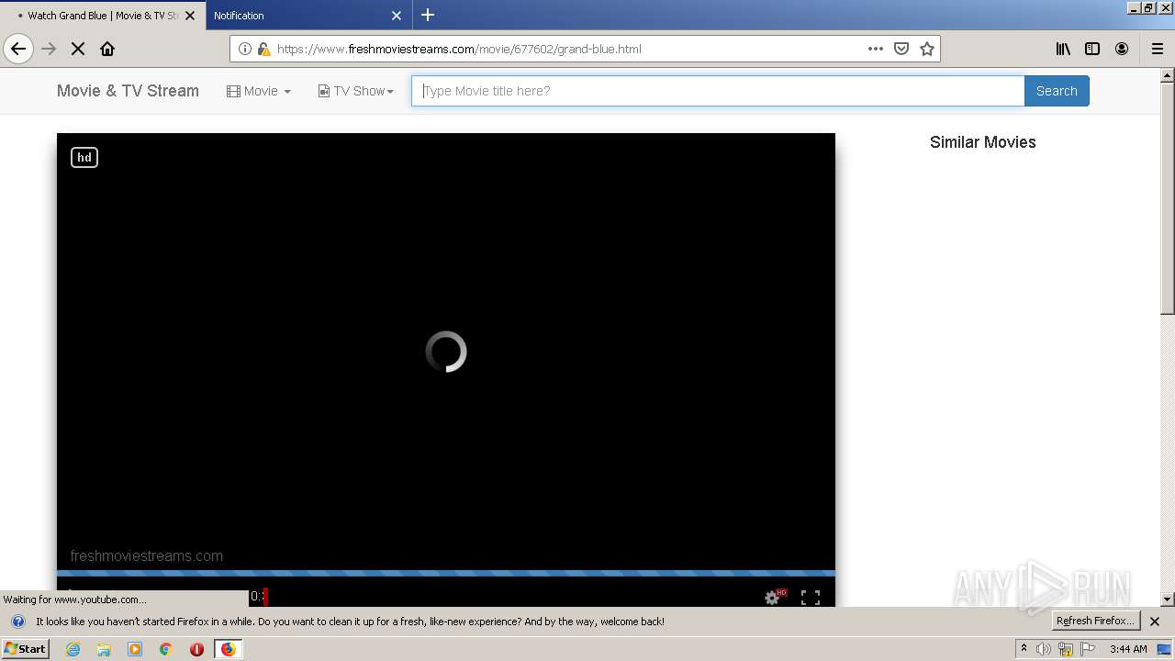The width and height of the screenshot is (1175, 661).
Task: Expand the TV Show dropdown menu
Action: 356,91
